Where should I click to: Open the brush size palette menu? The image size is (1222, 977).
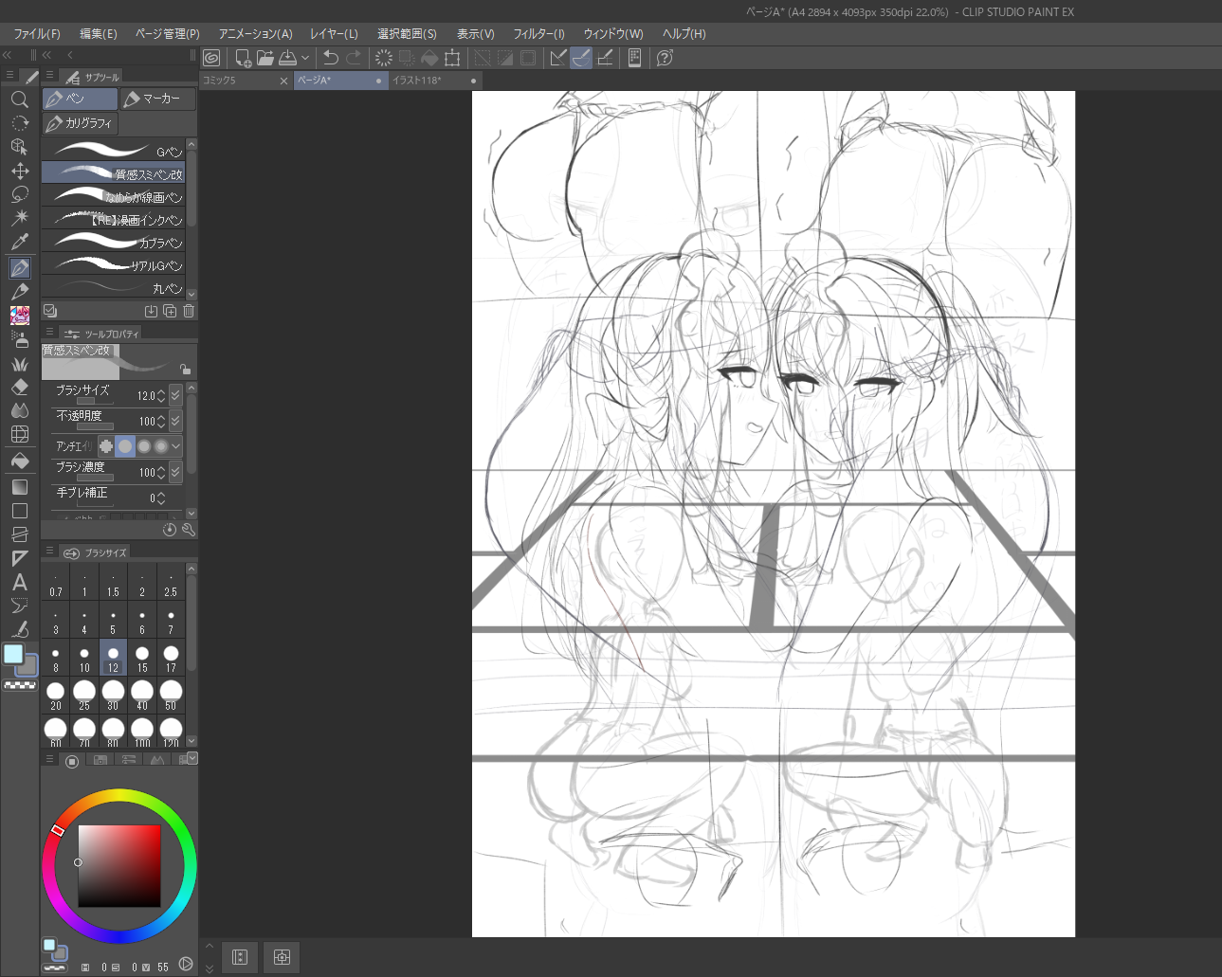pos(49,552)
